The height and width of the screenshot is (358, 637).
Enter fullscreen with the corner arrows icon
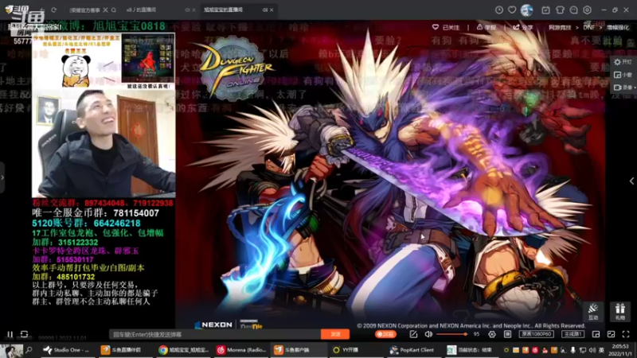[626, 334]
